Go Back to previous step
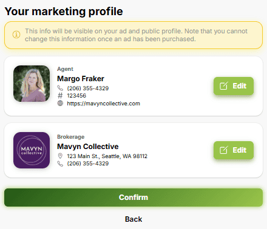This screenshot has width=267, height=229. tap(133, 219)
